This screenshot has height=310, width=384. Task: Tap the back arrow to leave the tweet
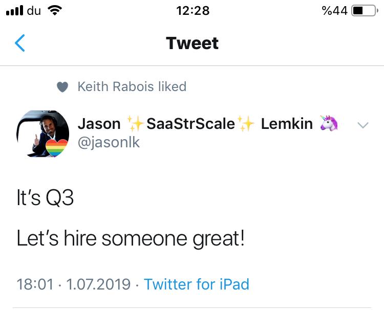coord(19,43)
